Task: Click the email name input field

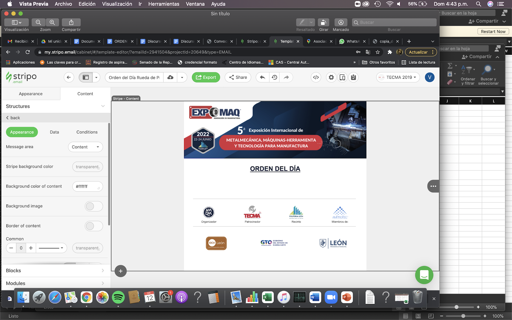Action: [134, 77]
